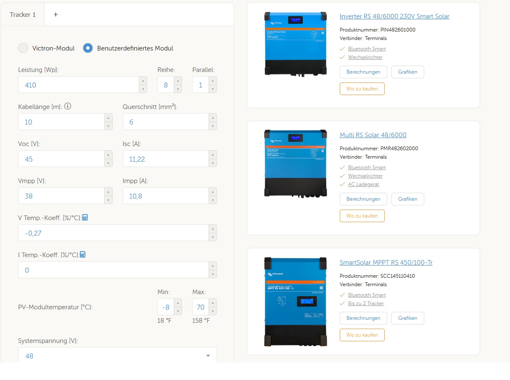Show Grafiken for SmartSolar MPPT RS

408,318
